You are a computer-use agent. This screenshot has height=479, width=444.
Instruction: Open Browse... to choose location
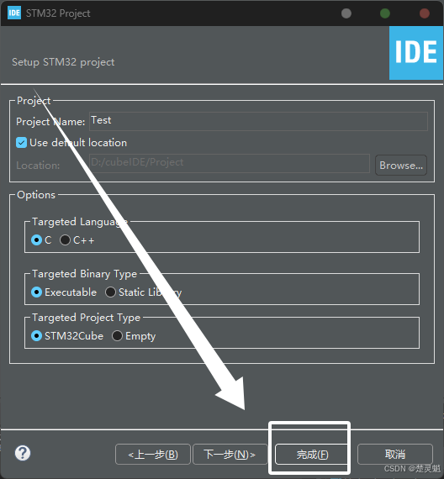point(401,166)
